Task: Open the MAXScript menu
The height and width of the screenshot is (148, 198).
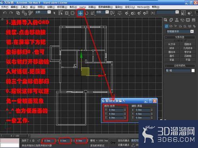Action: click(x=143, y=7)
